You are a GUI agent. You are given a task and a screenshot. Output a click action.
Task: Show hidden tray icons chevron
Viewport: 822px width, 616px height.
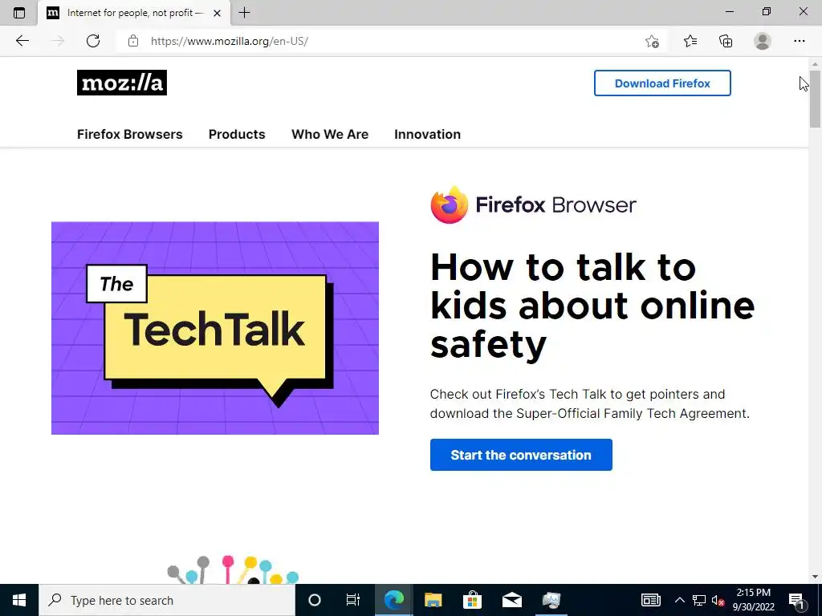pos(679,600)
